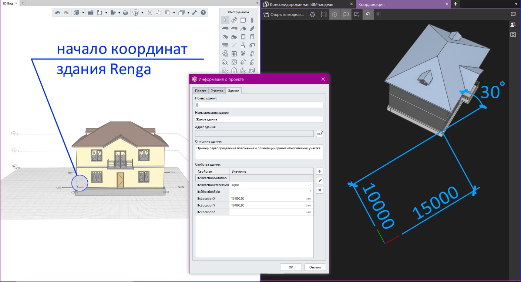Image resolution: width=521 pixels, height=282 pixels.
Task: Open settings wrench icon in Renga toolbar
Action: 195,13
